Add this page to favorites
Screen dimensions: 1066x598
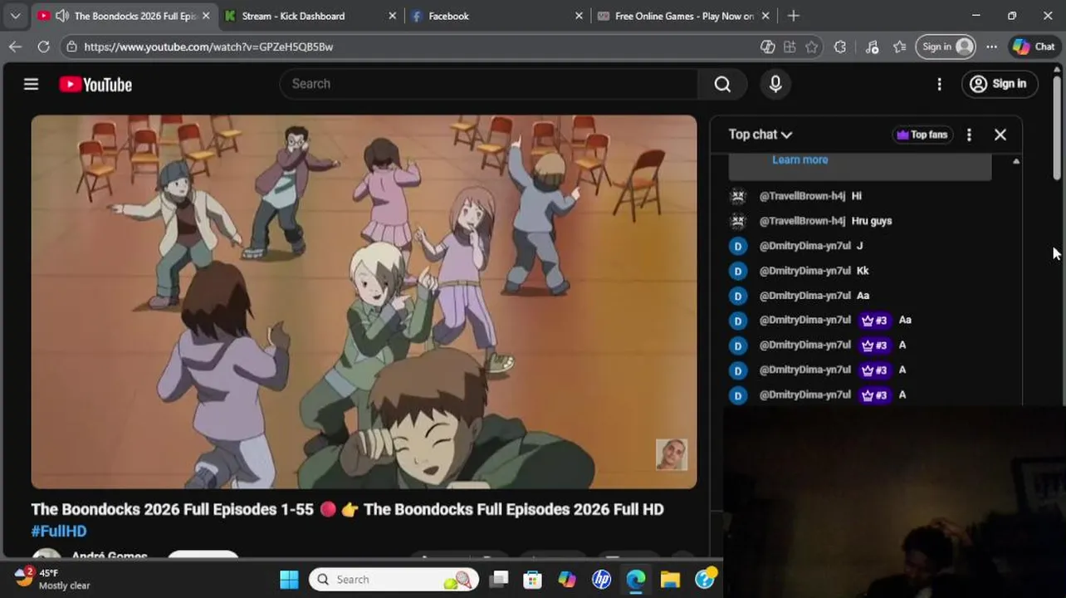click(x=812, y=47)
